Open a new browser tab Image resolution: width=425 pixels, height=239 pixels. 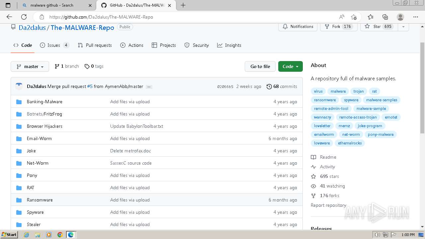(x=183, y=5)
